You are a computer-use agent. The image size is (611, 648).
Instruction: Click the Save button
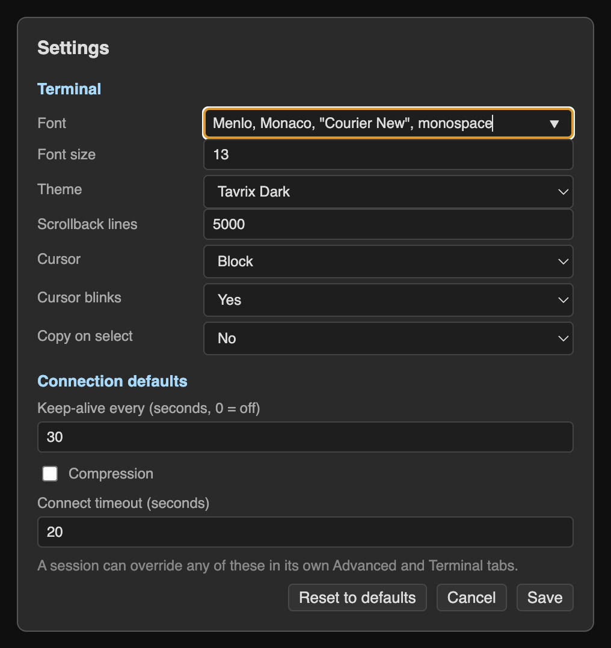click(x=545, y=598)
